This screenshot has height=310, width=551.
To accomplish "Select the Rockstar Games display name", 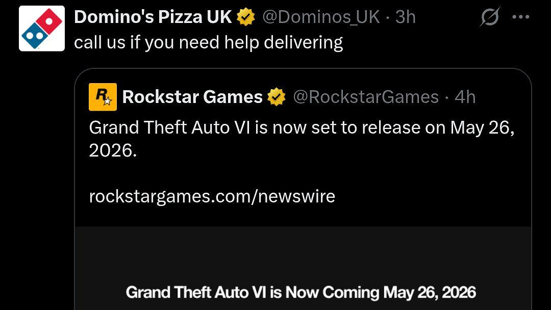I will point(192,97).
